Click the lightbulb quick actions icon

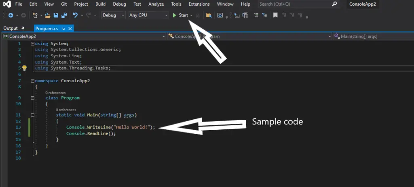(x=25, y=68)
